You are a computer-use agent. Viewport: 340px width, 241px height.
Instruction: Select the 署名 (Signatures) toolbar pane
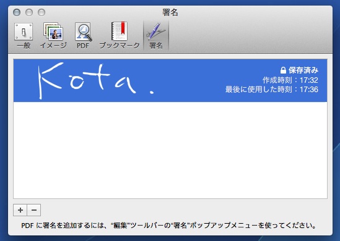pyautogui.click(x=156, y=36)
